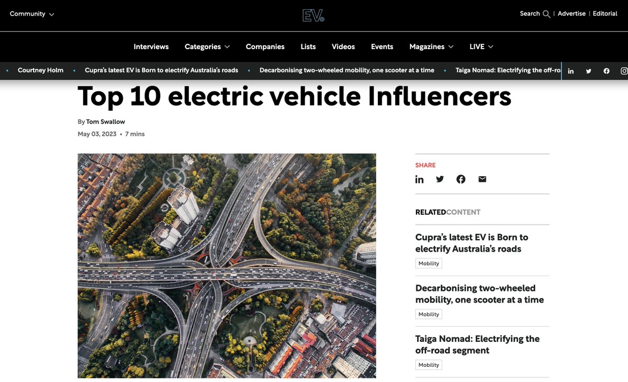Expand the Community dropdown
This screenshot has height=382, width=628.
pos(32,14)
